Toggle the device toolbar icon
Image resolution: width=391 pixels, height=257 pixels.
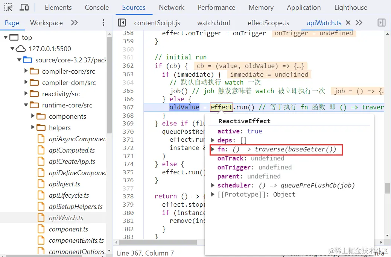point(24,7)
